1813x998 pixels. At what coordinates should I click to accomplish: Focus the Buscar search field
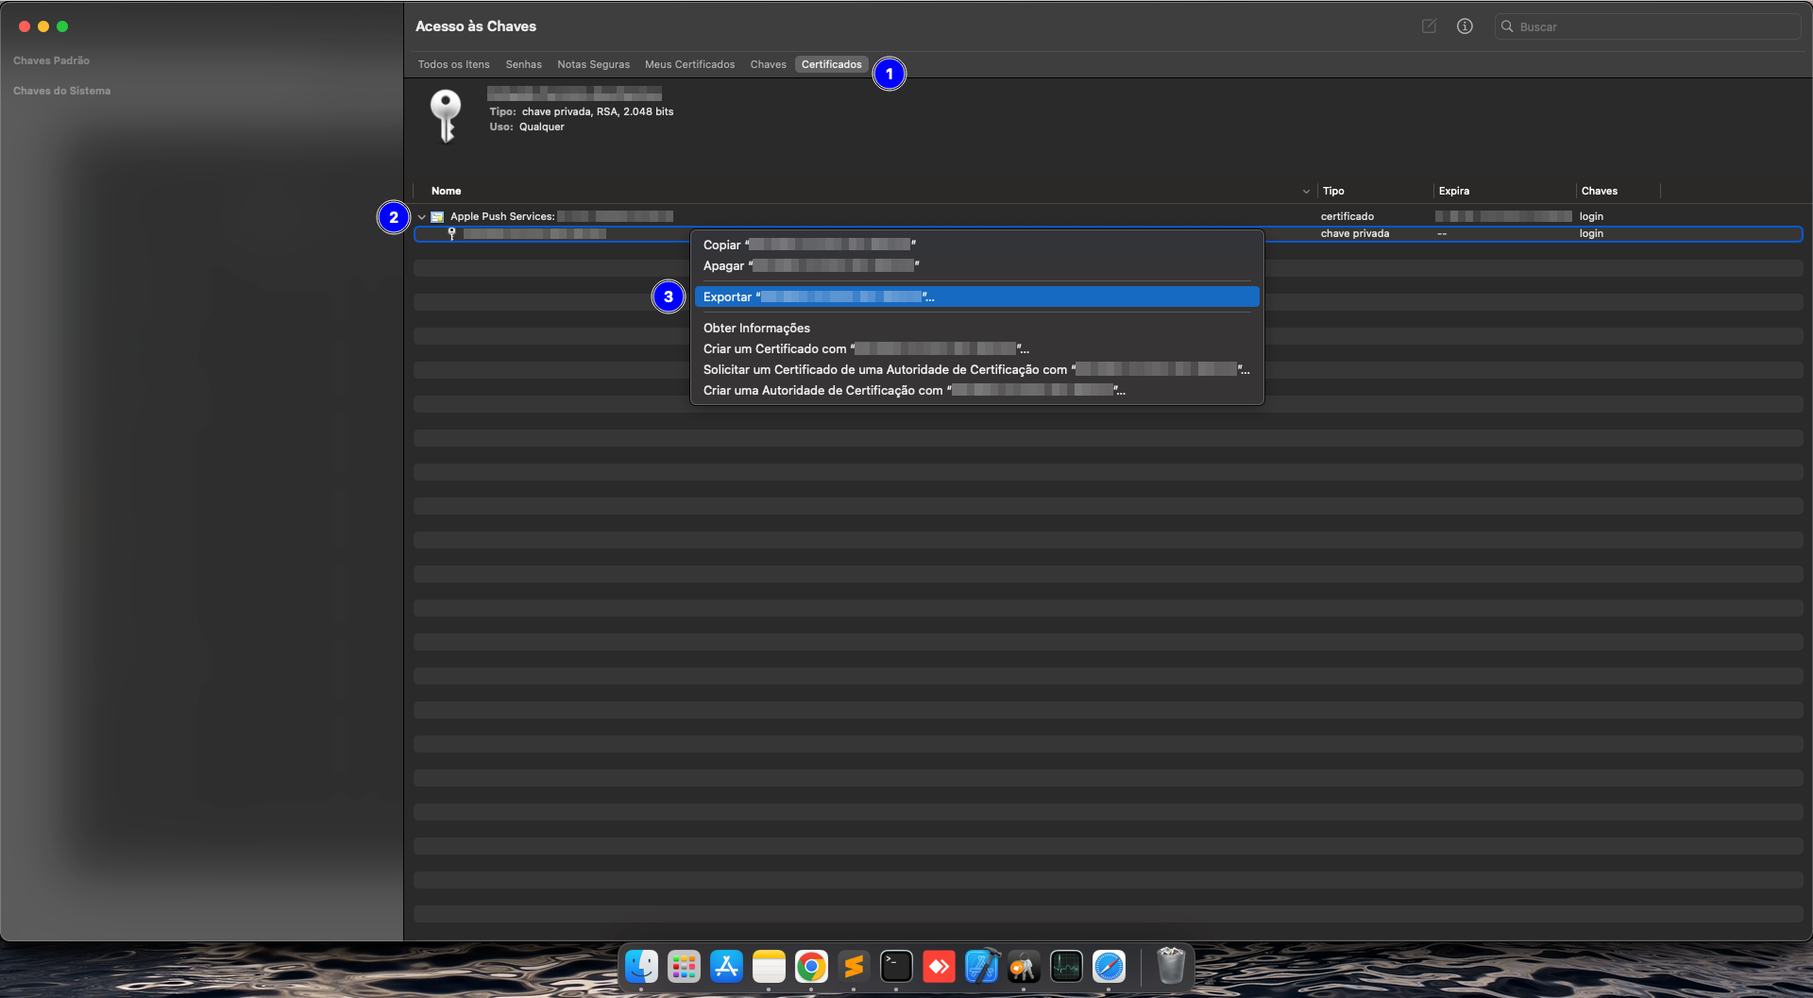(1648, 26)
